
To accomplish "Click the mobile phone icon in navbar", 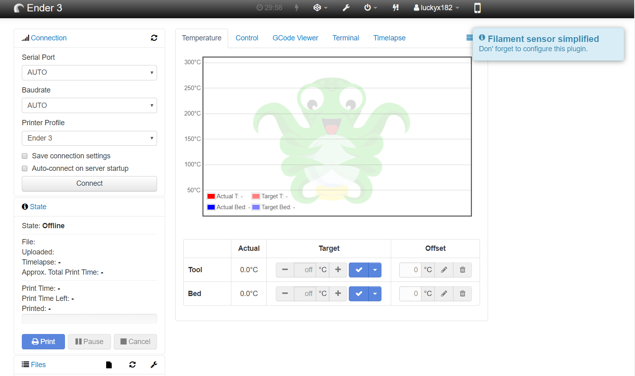I will 477,8.
